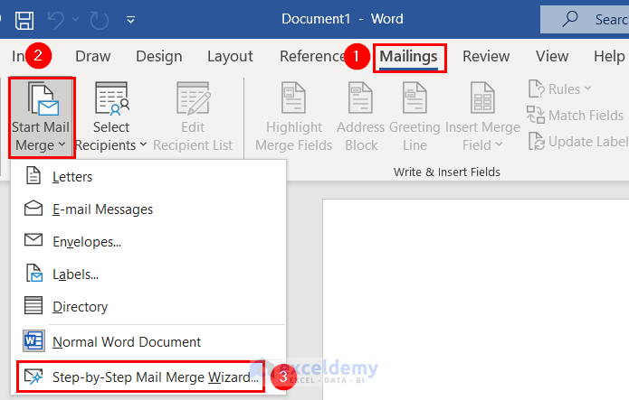Viewport: 629px width, 400px height.
Task: Click Highlight Merge Fields icon
Action: pyautogui.click(x=293, y=98)
